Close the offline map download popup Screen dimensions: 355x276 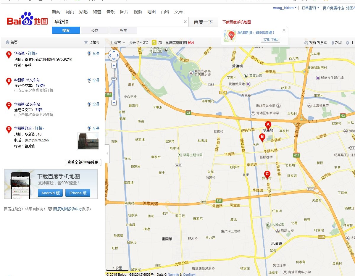tap(284, 30)
